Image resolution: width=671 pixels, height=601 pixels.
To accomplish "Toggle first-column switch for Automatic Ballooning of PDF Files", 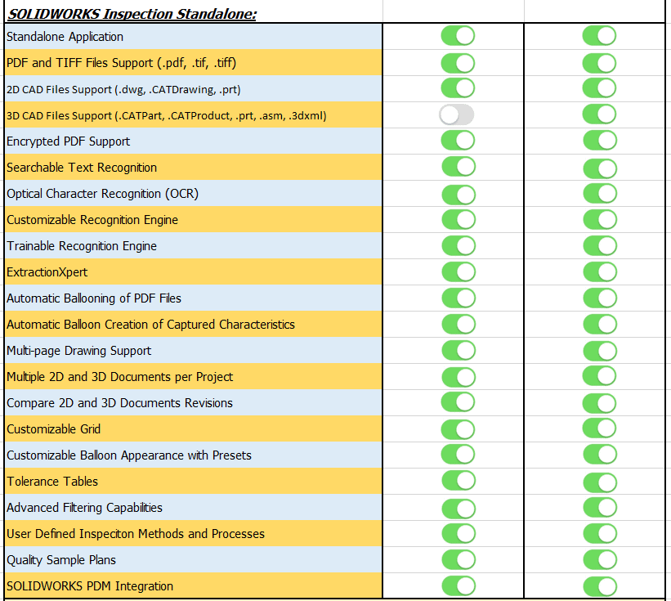I will (459, 298).
